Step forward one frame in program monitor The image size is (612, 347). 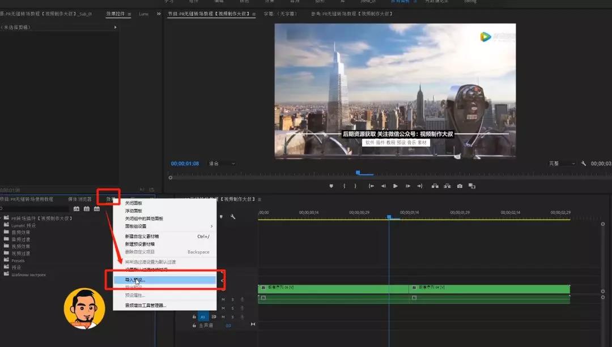pos(408,186)
